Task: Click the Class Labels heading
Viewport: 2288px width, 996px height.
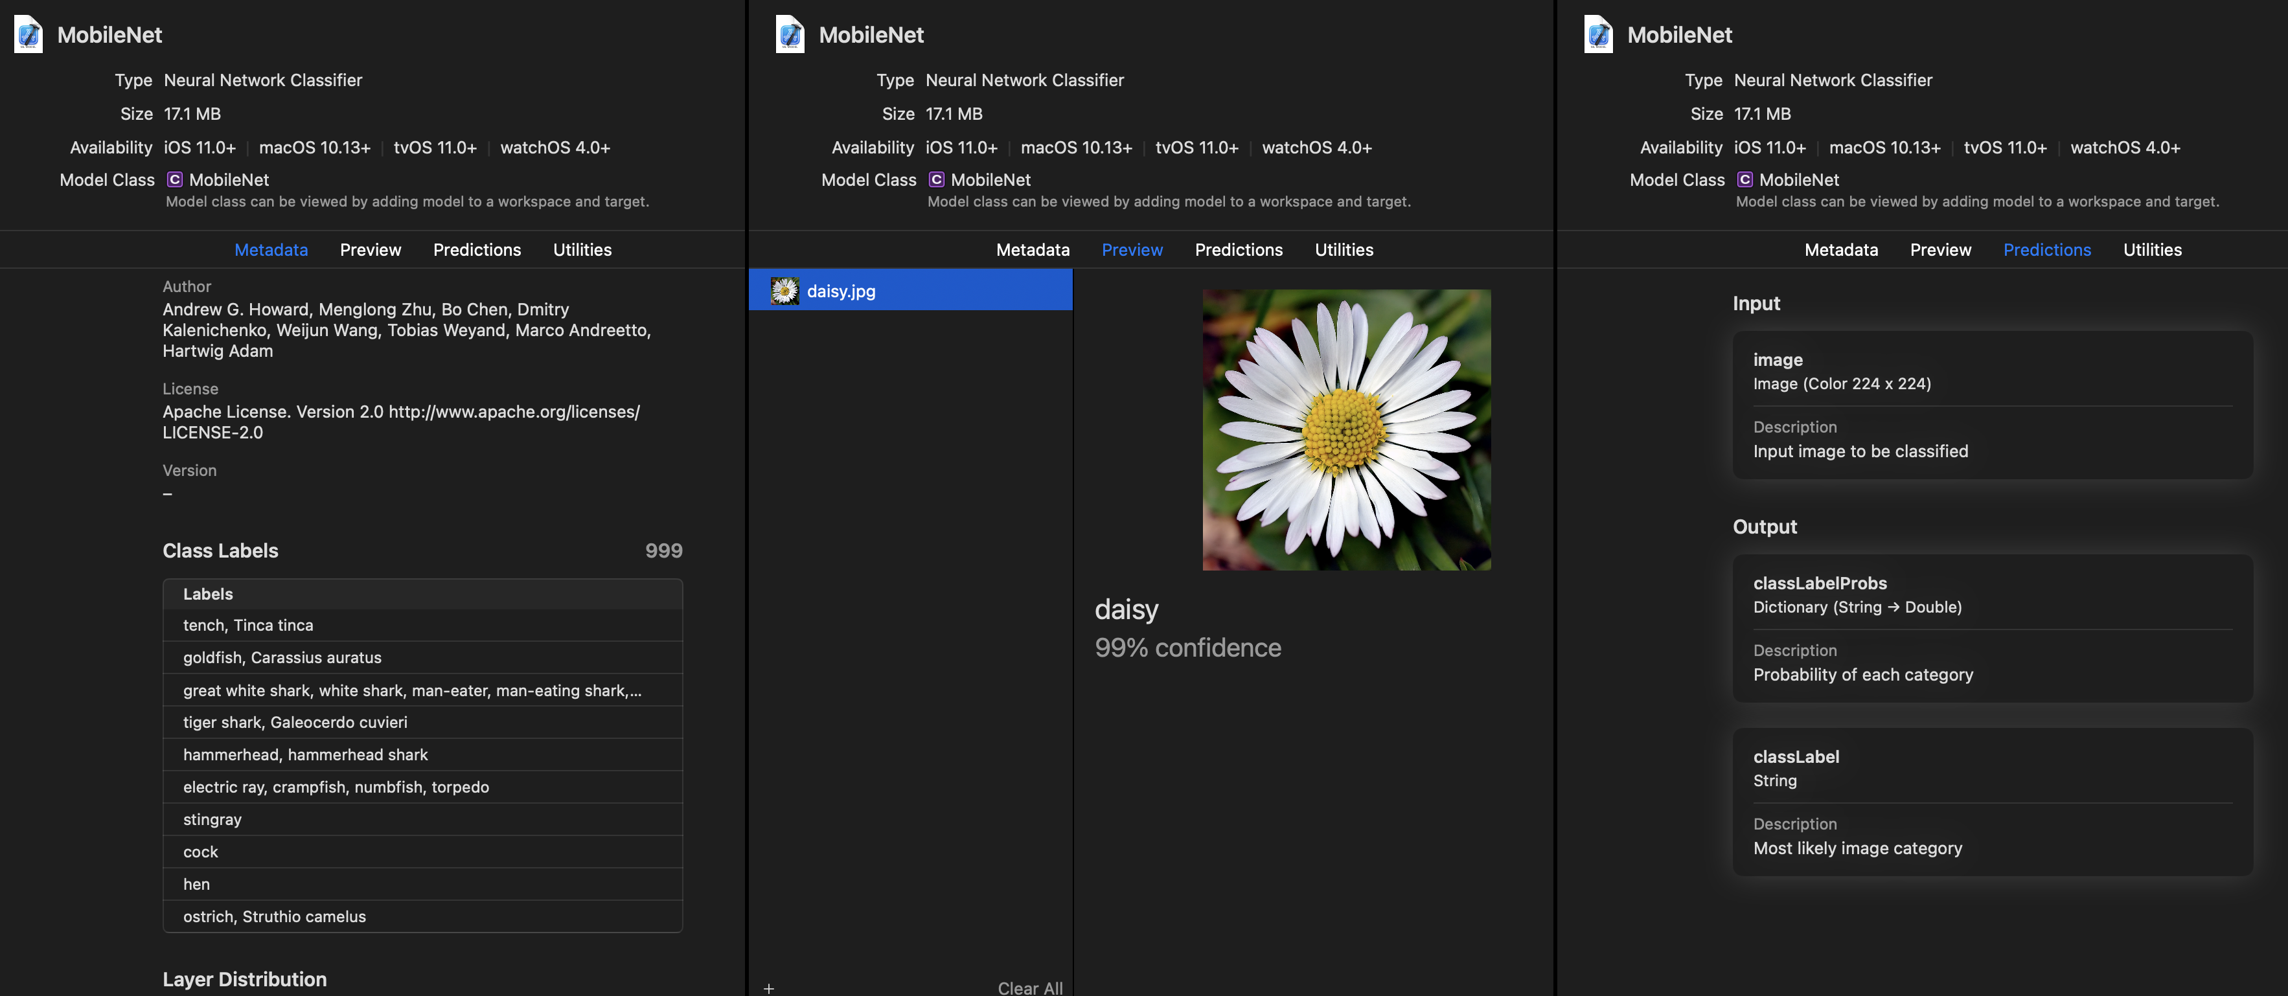Action: point(220,550)
